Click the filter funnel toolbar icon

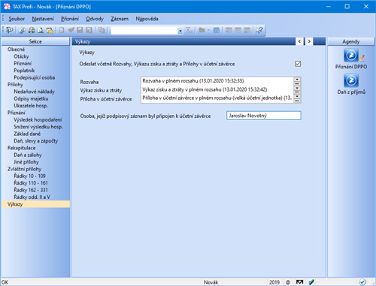point(189,30)
